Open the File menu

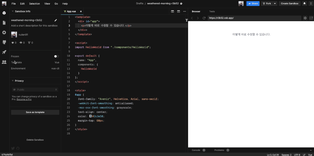(x=14, y=4)
